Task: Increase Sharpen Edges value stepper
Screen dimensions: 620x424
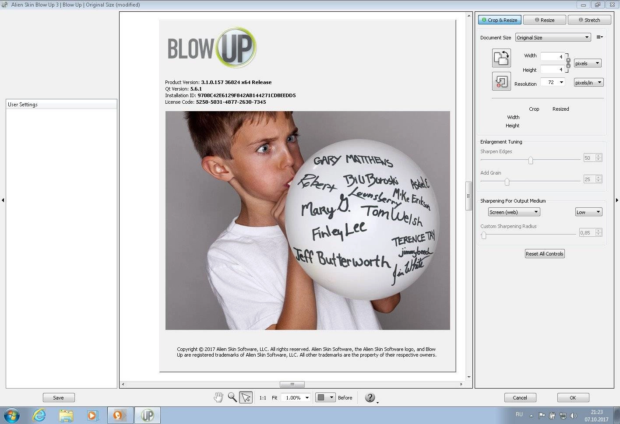Action: [599, 156]
